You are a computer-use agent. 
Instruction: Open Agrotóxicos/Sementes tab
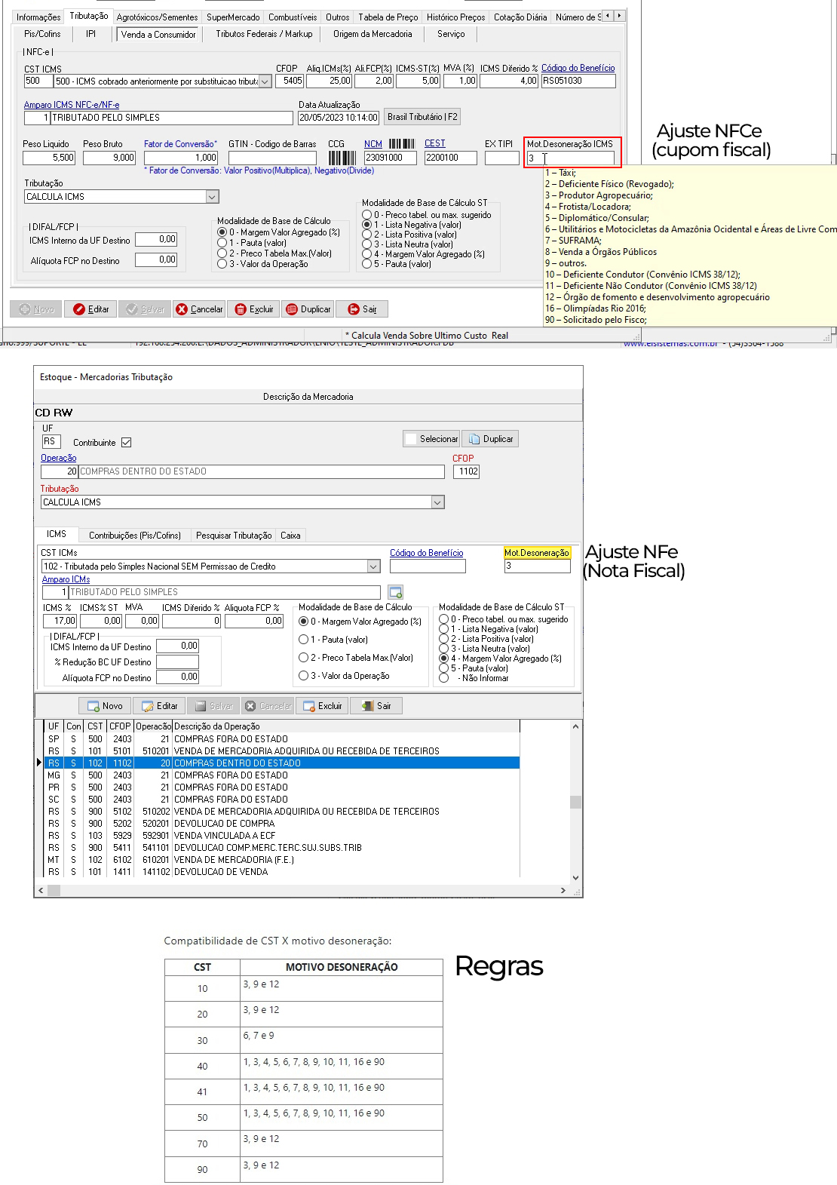point(157,17)
